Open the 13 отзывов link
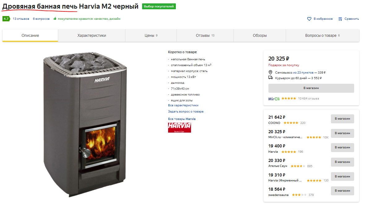Image resolution: width=365 pixels, height=204 pixels. click(x=21, y=19)
